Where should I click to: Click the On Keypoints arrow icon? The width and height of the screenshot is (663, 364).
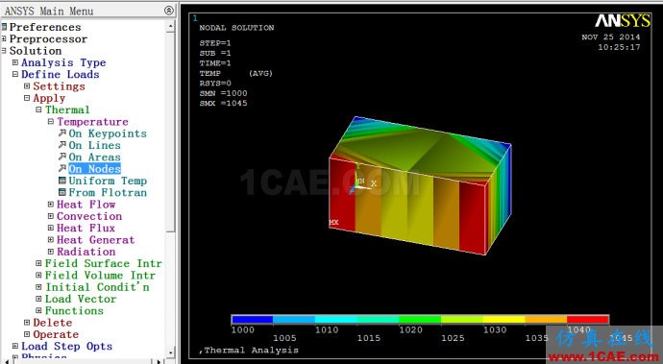[x=62, y=133]
